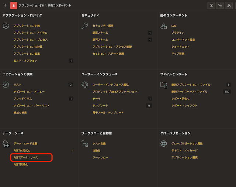Open the shared components shapes icon at top right
236x187 pixels.
229,6
